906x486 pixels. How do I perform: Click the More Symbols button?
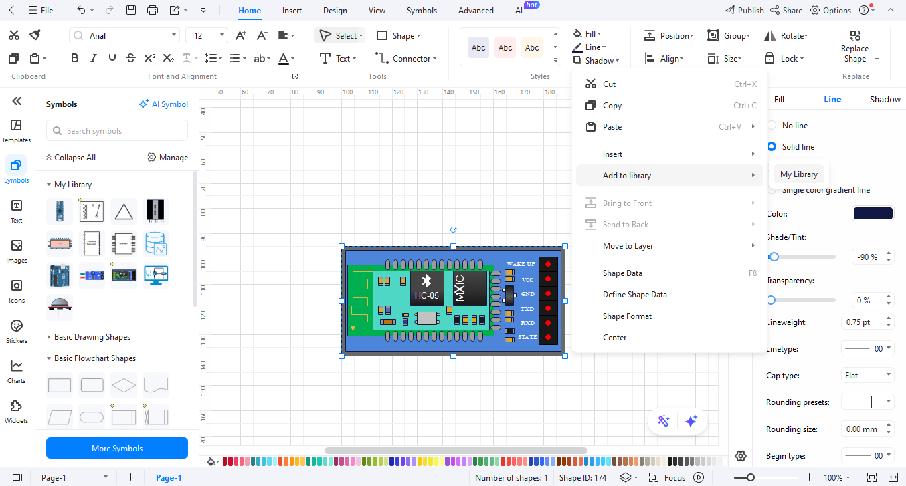pos(117,448)
